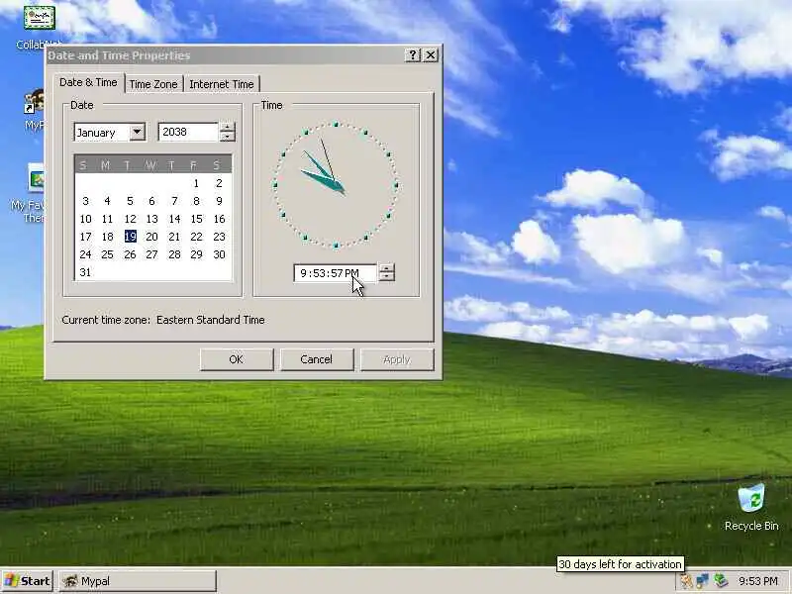Click the OK button
The image size is (792, 594).
coord(237,359)
